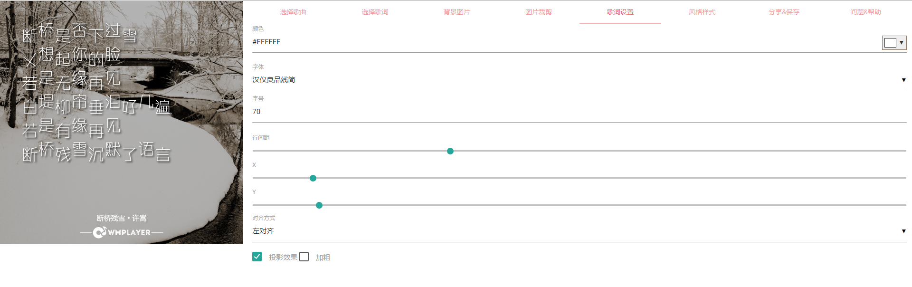This screenshot has width=912, height=287.
Task: Go to the 图片裁剪 tab
Action: point(538,12)
